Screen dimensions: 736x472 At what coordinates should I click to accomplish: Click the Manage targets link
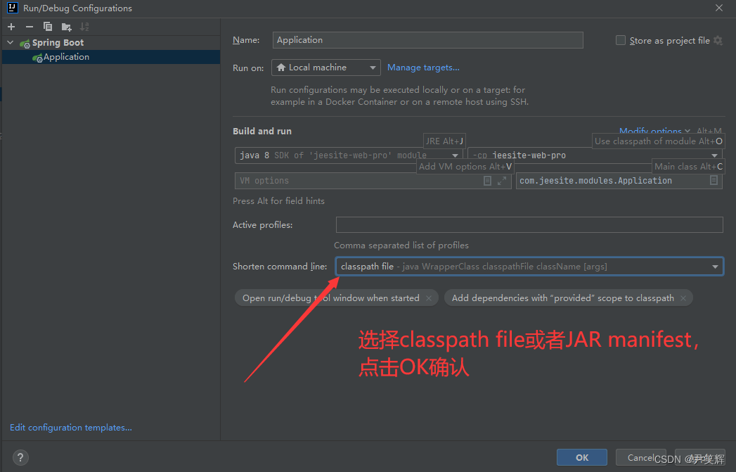click(423, 67)
